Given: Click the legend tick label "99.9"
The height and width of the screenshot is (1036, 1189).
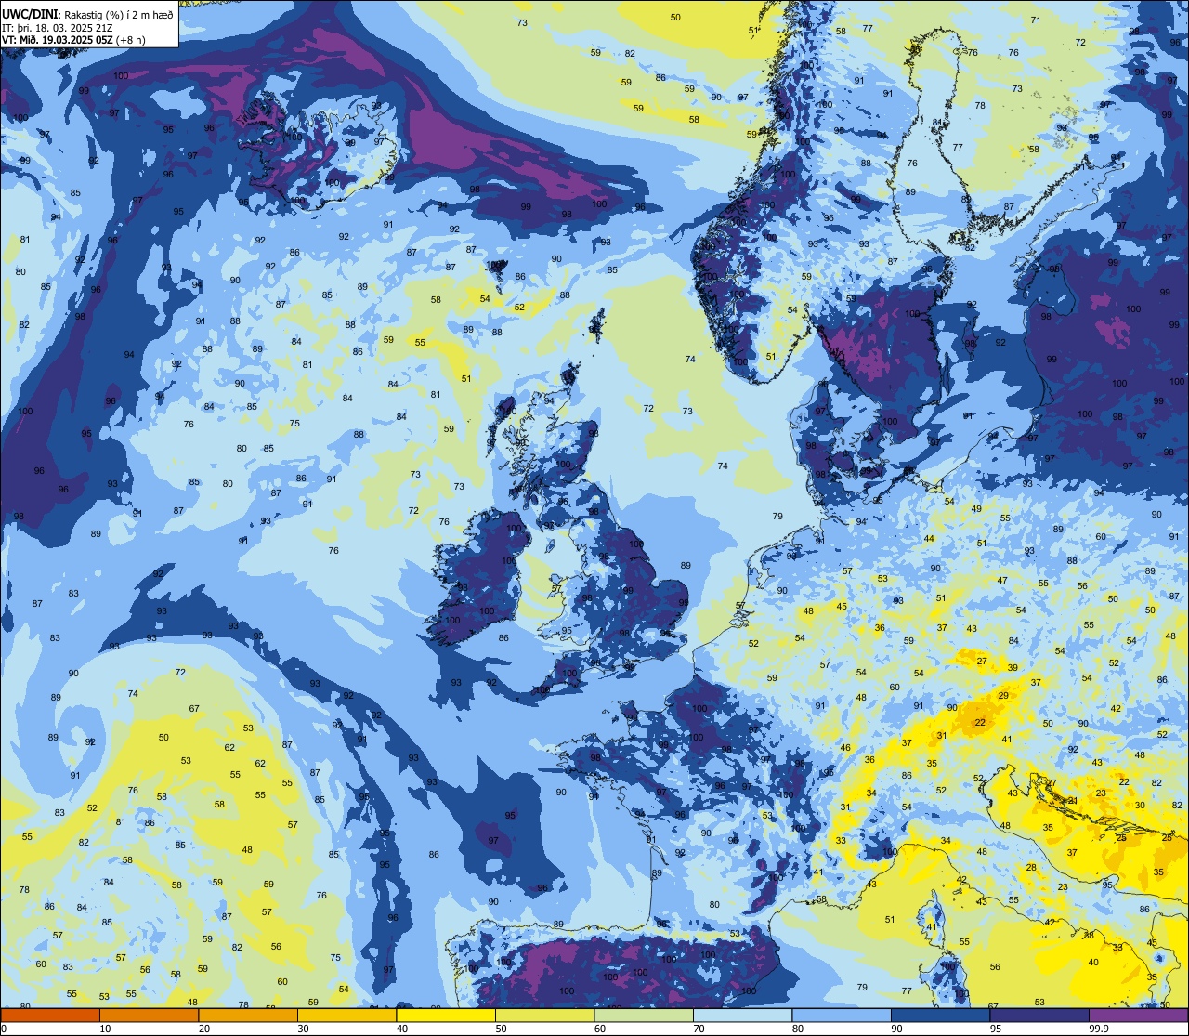Looking at the screenshot, I should click(1097, 1029).
